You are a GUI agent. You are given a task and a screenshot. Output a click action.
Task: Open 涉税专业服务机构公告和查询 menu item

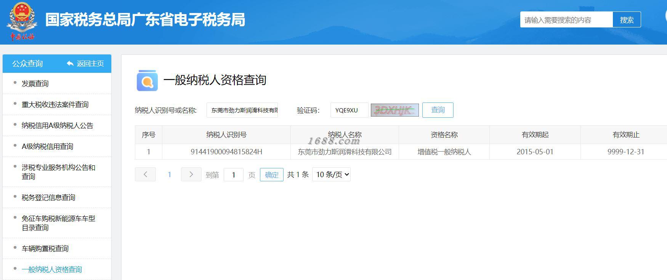click(x=58, y=172)
